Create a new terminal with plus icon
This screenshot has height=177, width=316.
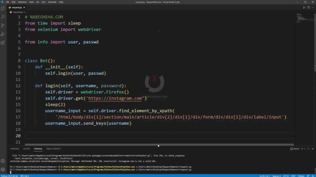pyautogui.click(x=302, y=149)
